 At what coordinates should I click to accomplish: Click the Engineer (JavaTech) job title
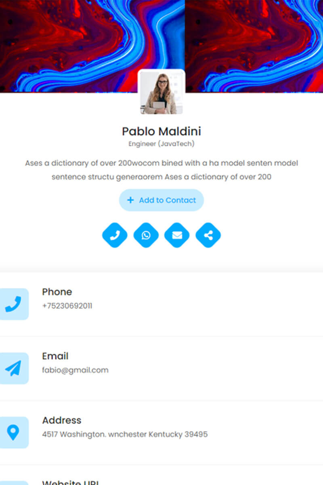pos(161,143)
